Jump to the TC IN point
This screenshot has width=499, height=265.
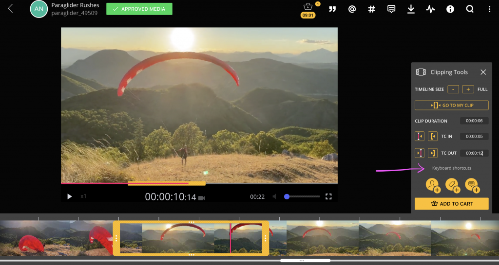(433, 136)
